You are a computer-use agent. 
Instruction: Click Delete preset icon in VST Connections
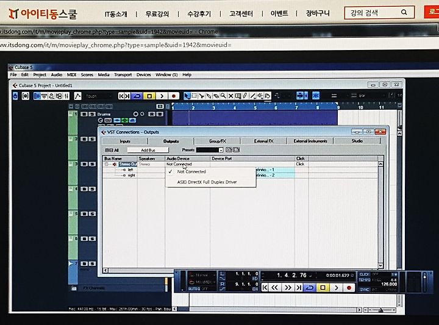coord(237,150)
